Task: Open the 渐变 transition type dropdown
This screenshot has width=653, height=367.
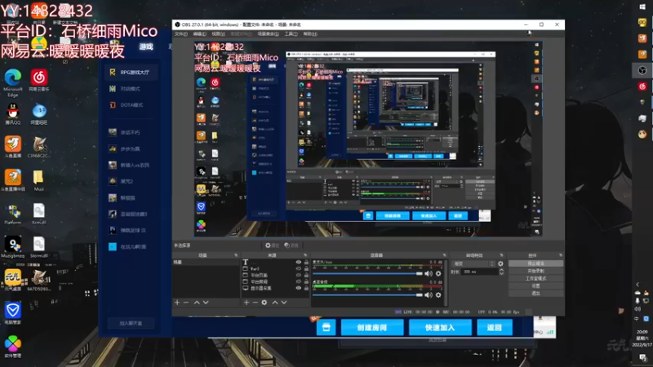Action: click(x=473, y=263)
